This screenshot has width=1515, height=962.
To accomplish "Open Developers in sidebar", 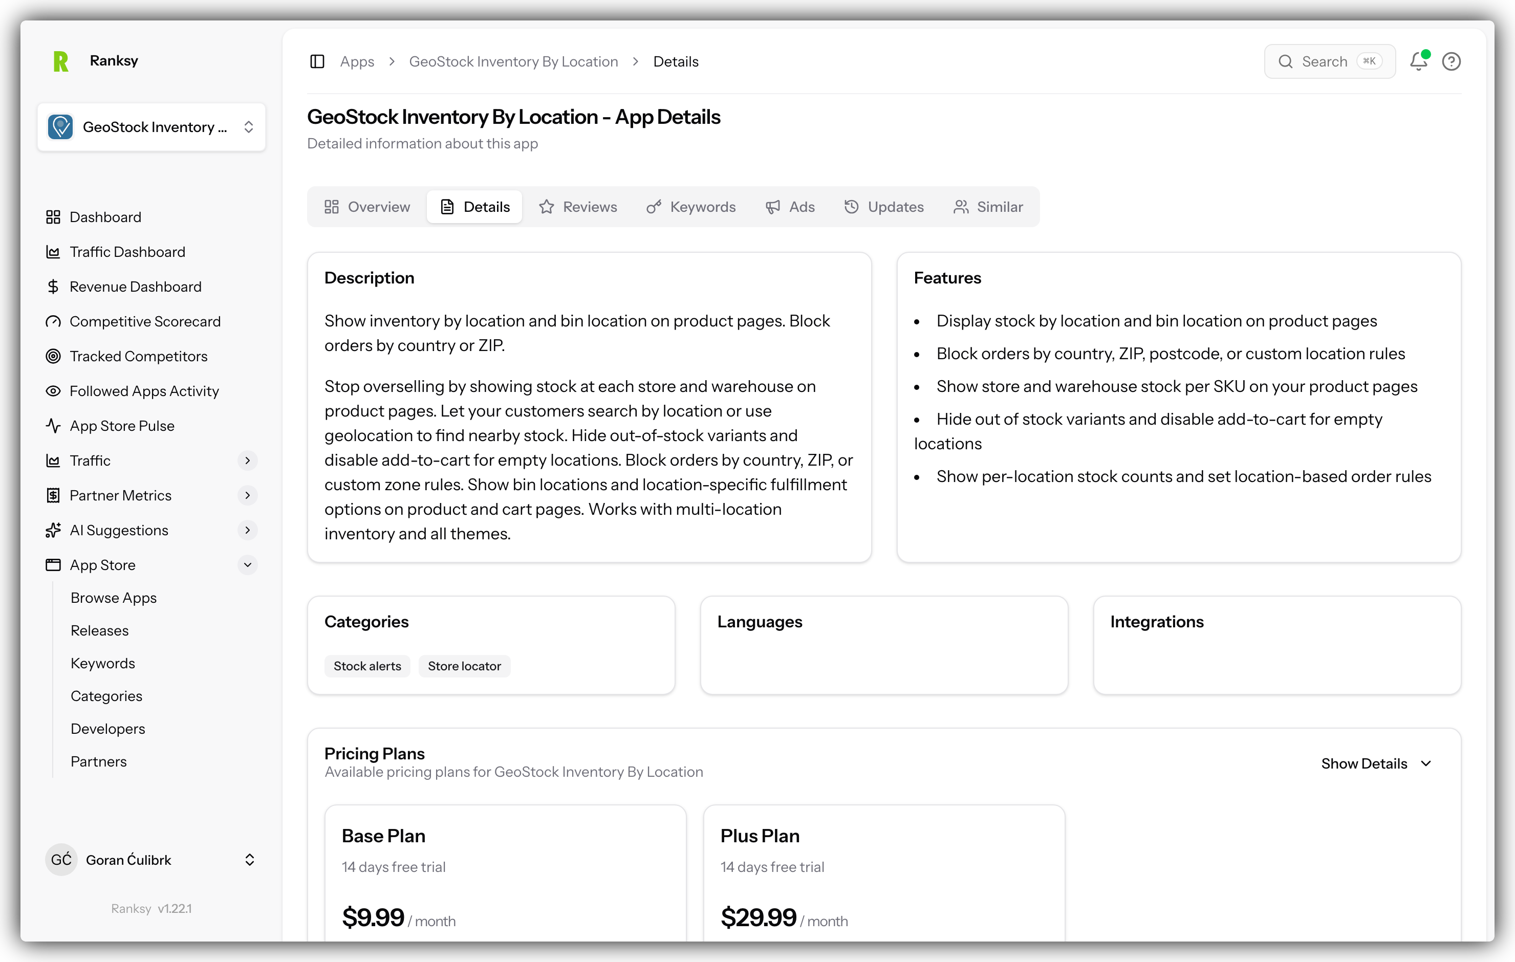I will pos(107,729).
